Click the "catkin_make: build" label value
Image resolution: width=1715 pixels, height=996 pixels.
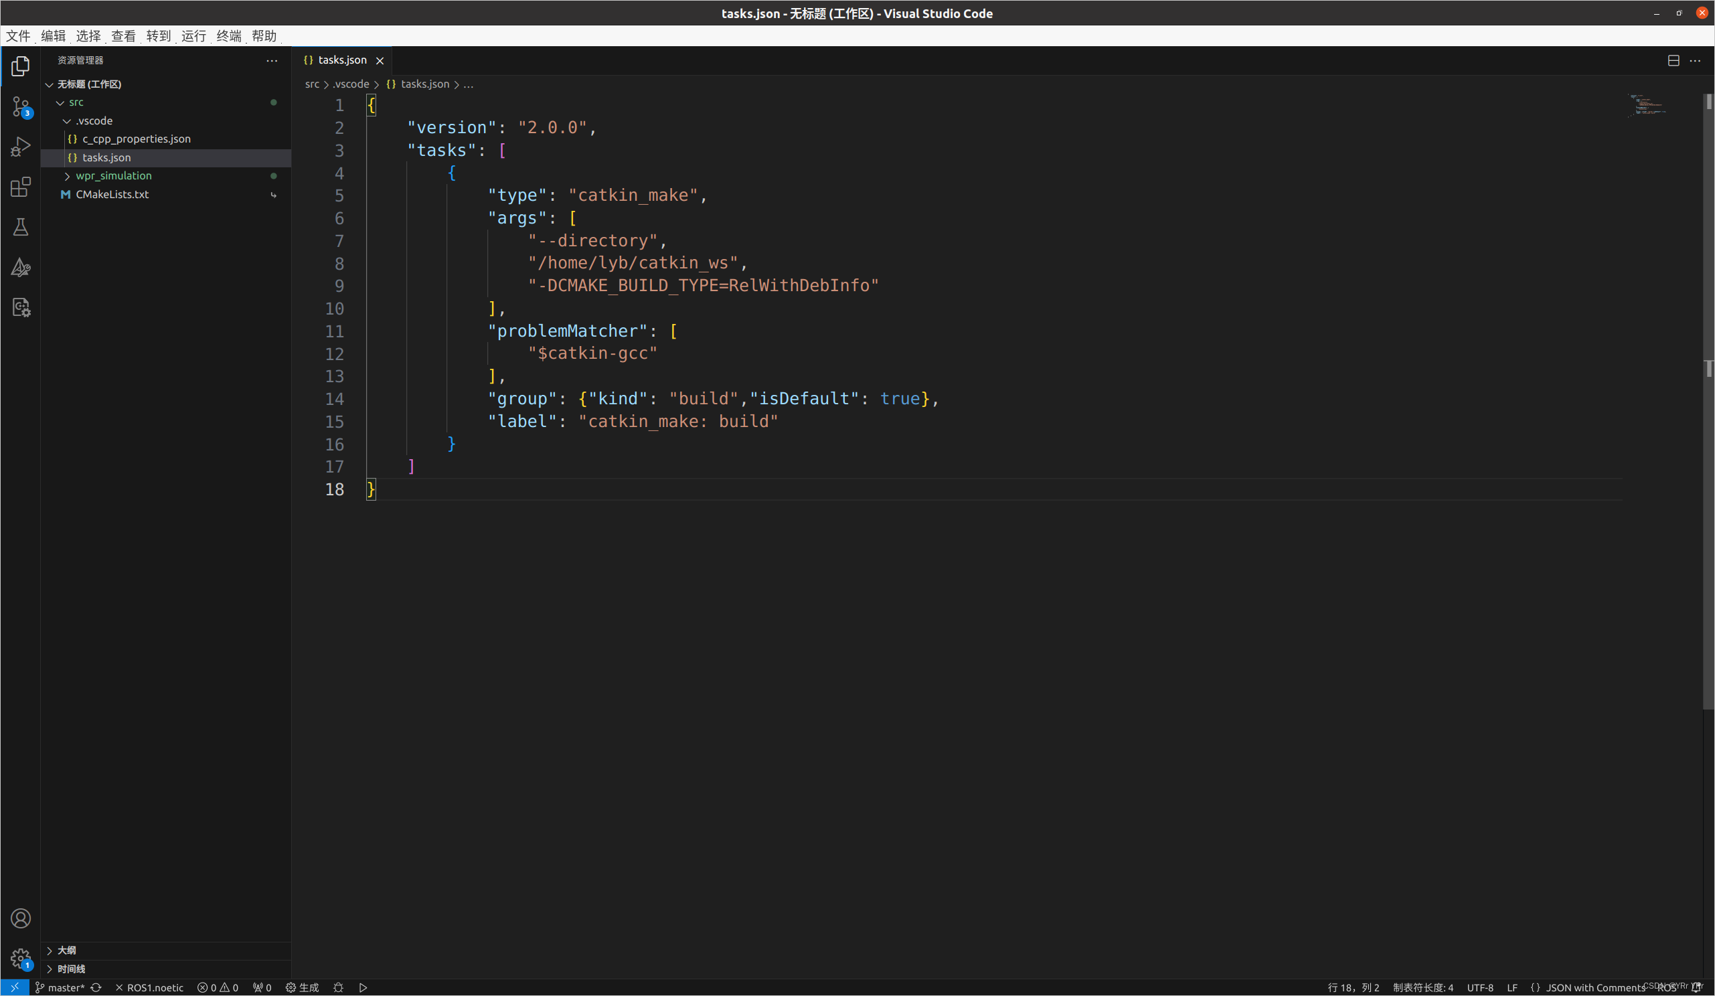point(678,422)
